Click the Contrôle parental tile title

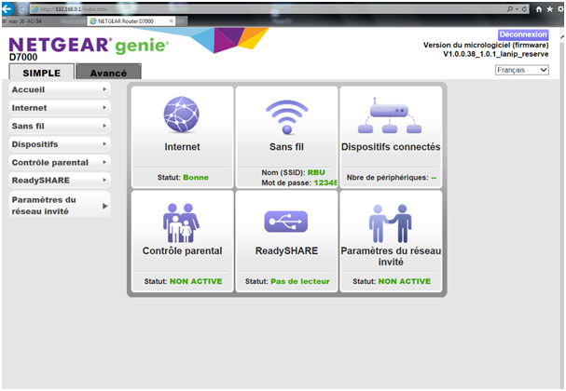click(182, 250)
